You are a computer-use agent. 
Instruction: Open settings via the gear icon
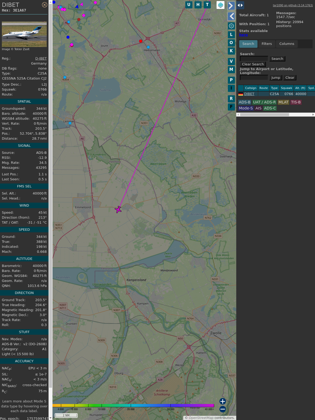click(231, 26)
